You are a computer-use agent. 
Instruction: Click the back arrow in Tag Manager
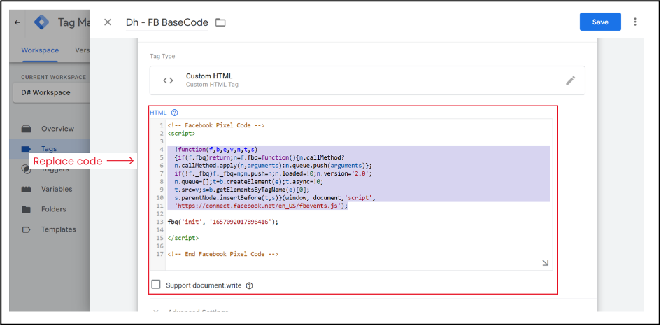click(17, 22)
